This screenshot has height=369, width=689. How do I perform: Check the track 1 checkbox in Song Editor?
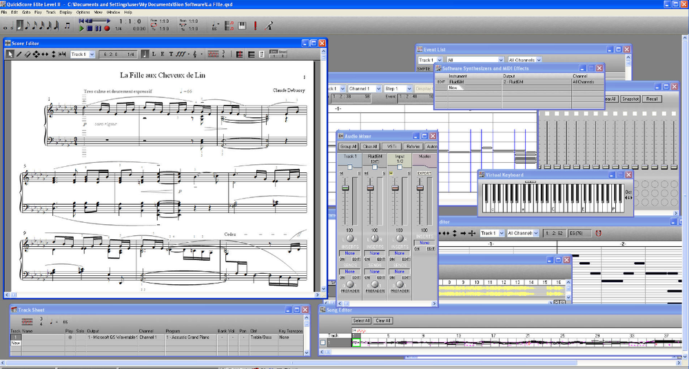point(323,342)
